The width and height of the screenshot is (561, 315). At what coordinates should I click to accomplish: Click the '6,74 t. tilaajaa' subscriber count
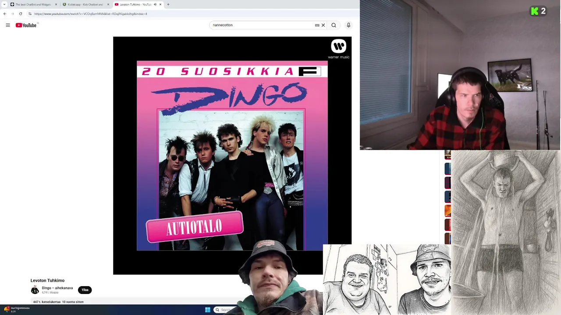pyautogui.click(x=50, y=292)
